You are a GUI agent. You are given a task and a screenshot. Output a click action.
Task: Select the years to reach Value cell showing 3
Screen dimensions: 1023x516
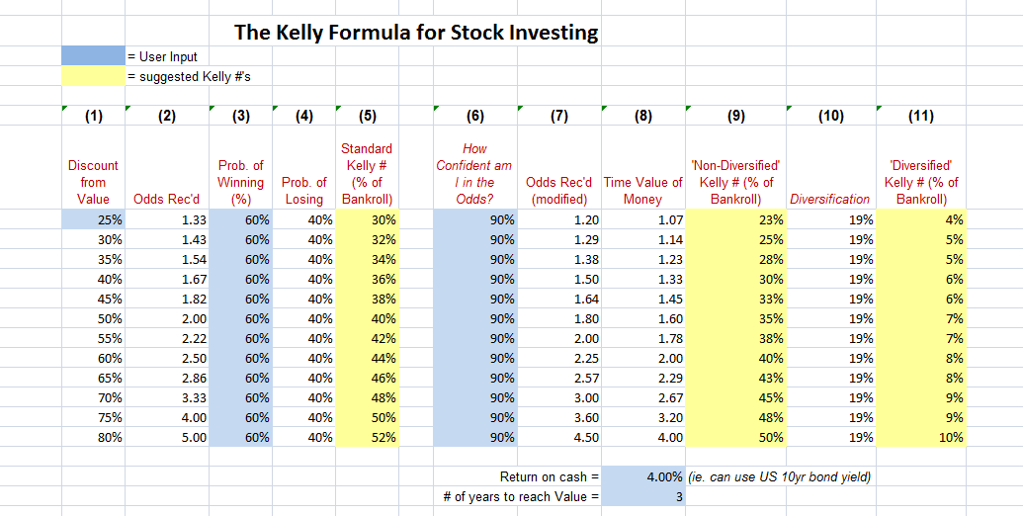pyautogui.click(x=643, y=496)
